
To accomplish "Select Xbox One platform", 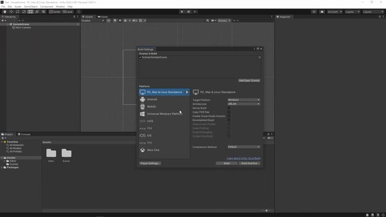I will coord(164,150).
